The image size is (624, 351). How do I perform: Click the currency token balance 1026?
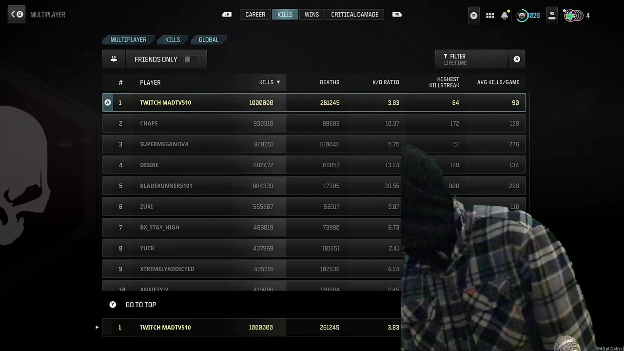(x=528, y=16)
